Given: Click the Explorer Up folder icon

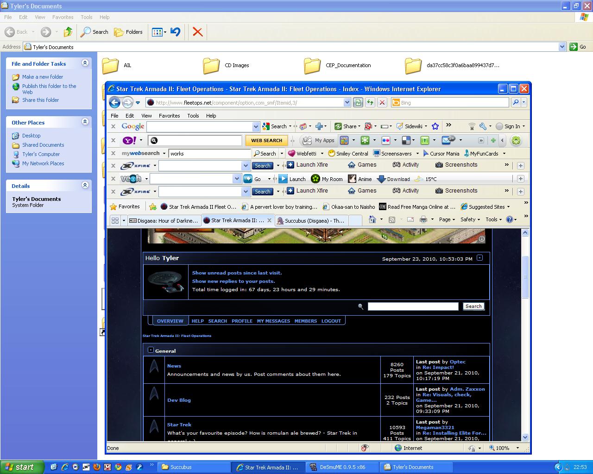Looking at the screenshot, I should click(68, 32).
